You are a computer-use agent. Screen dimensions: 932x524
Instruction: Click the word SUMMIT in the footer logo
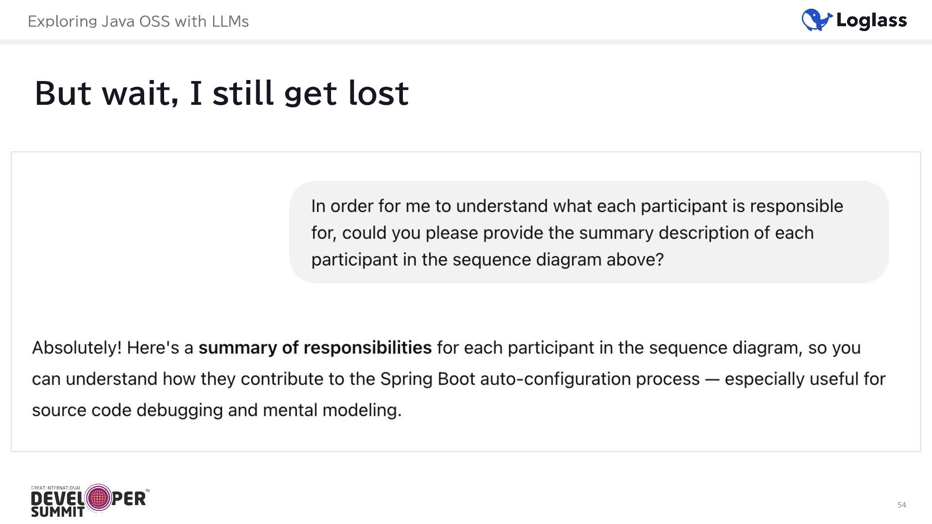58,512
